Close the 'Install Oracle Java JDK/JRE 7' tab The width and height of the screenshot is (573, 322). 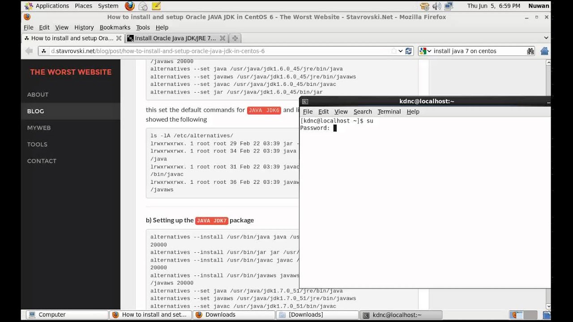(x=222, y=38)
